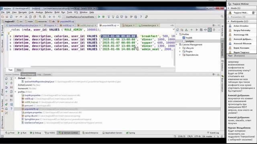Expand the Lifecycle Maven node

tap(180, 48)
